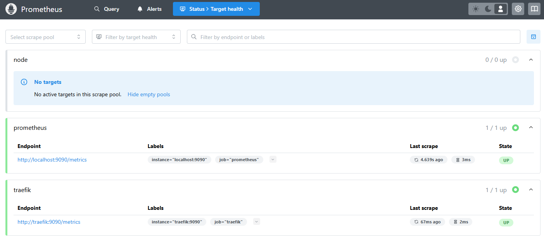Screen dimensions: 544x240
Task: Click job="traefik" label badge
Action: [x=228, y=222]
